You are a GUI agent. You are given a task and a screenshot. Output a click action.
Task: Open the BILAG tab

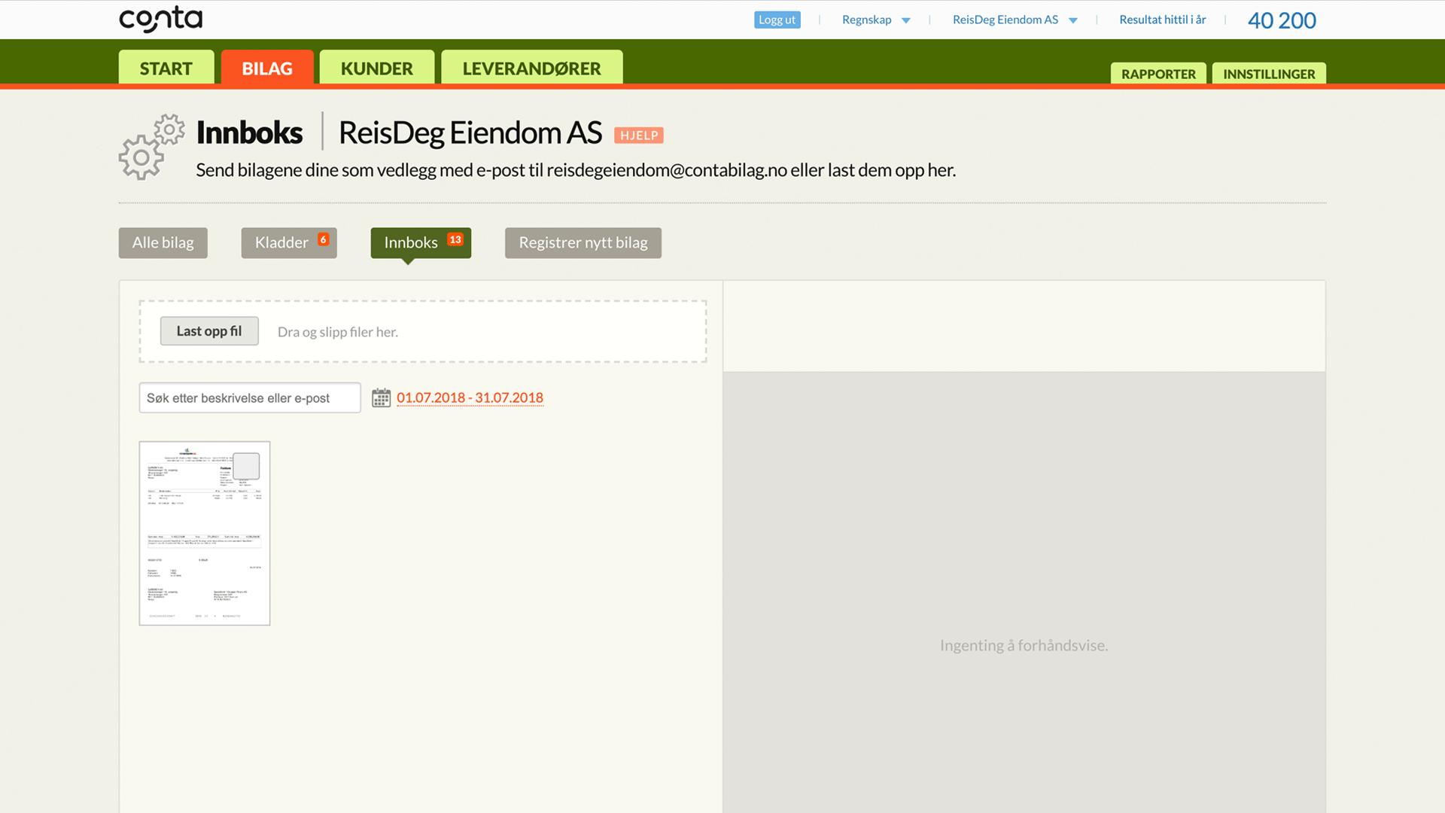coord(267,68)
